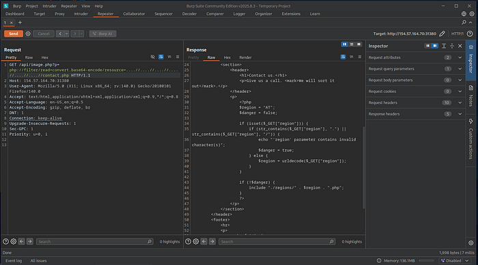
Task: Toggle response \n non-printable characters
Action: [352, 57]
